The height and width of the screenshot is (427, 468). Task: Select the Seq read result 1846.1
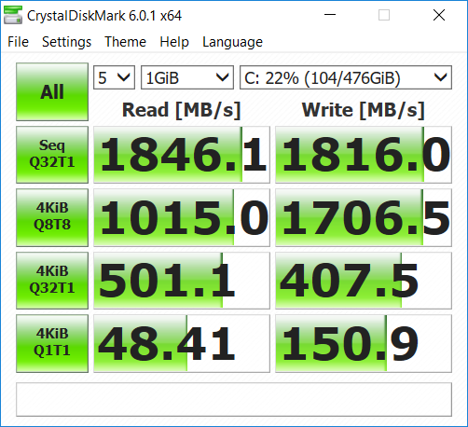(x=182, y=155)
